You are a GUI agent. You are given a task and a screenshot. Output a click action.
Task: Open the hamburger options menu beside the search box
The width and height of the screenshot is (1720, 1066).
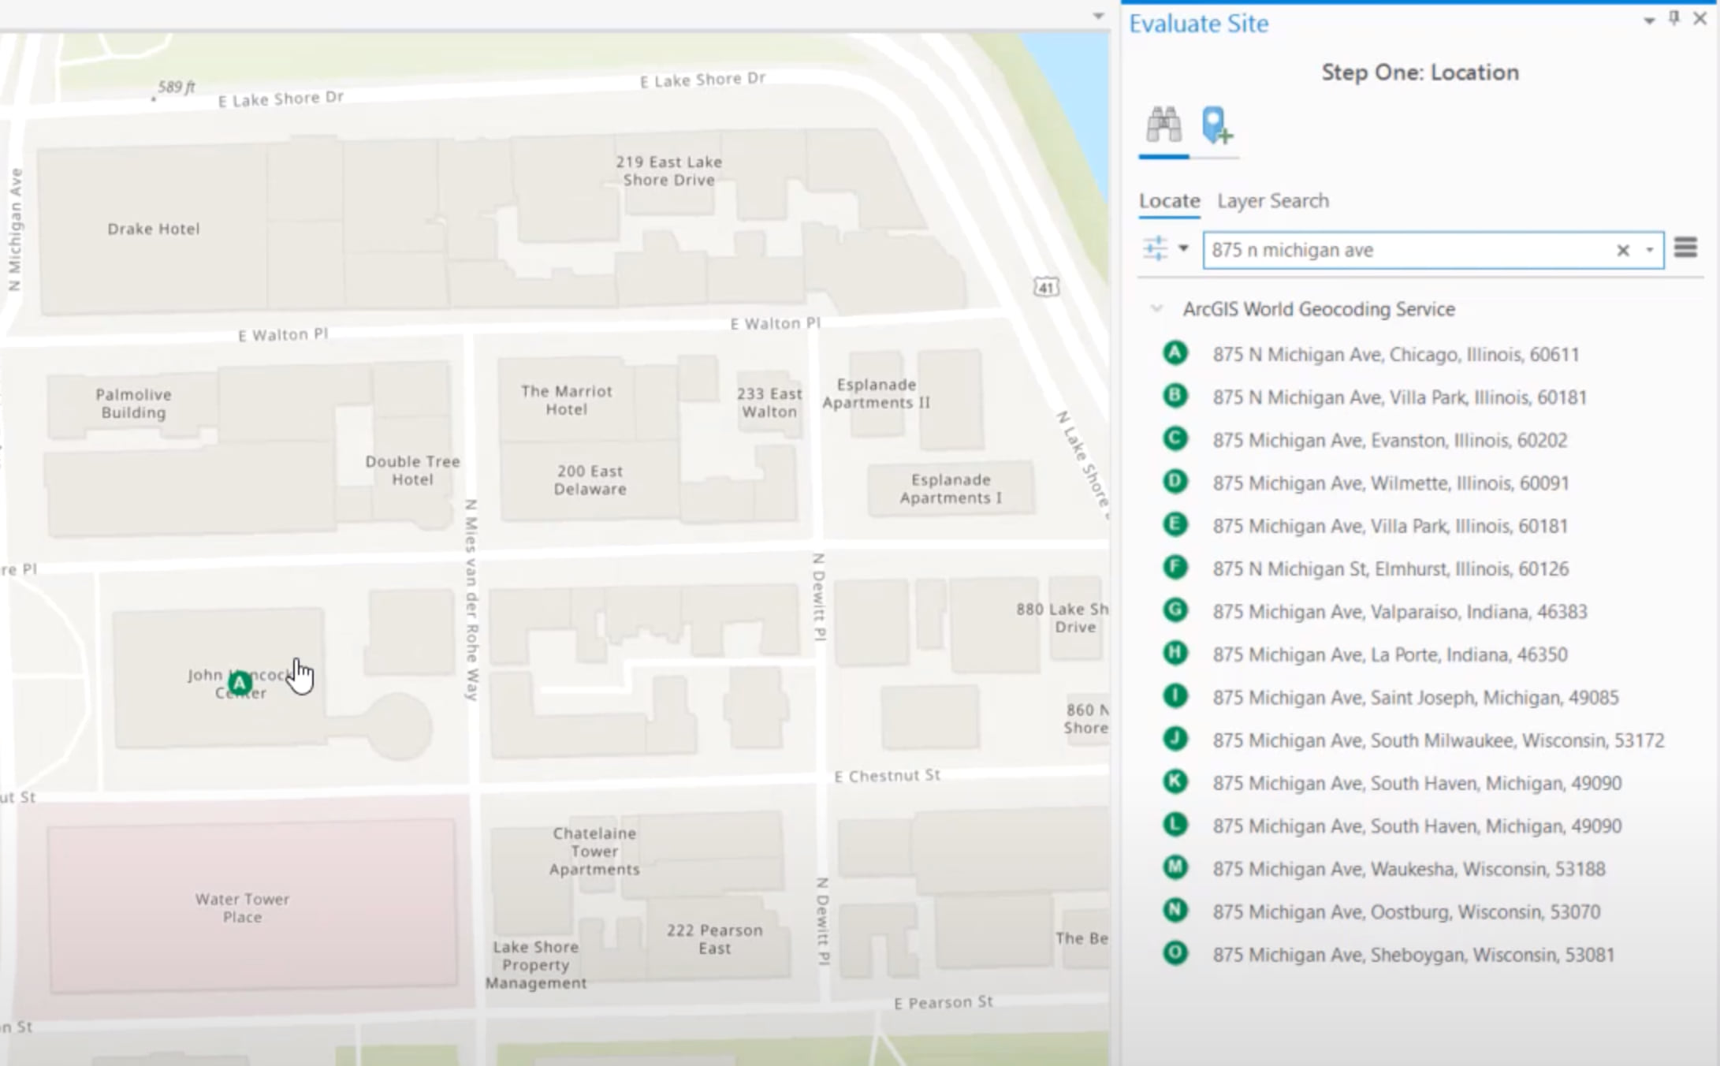(x=1685, y=248)
